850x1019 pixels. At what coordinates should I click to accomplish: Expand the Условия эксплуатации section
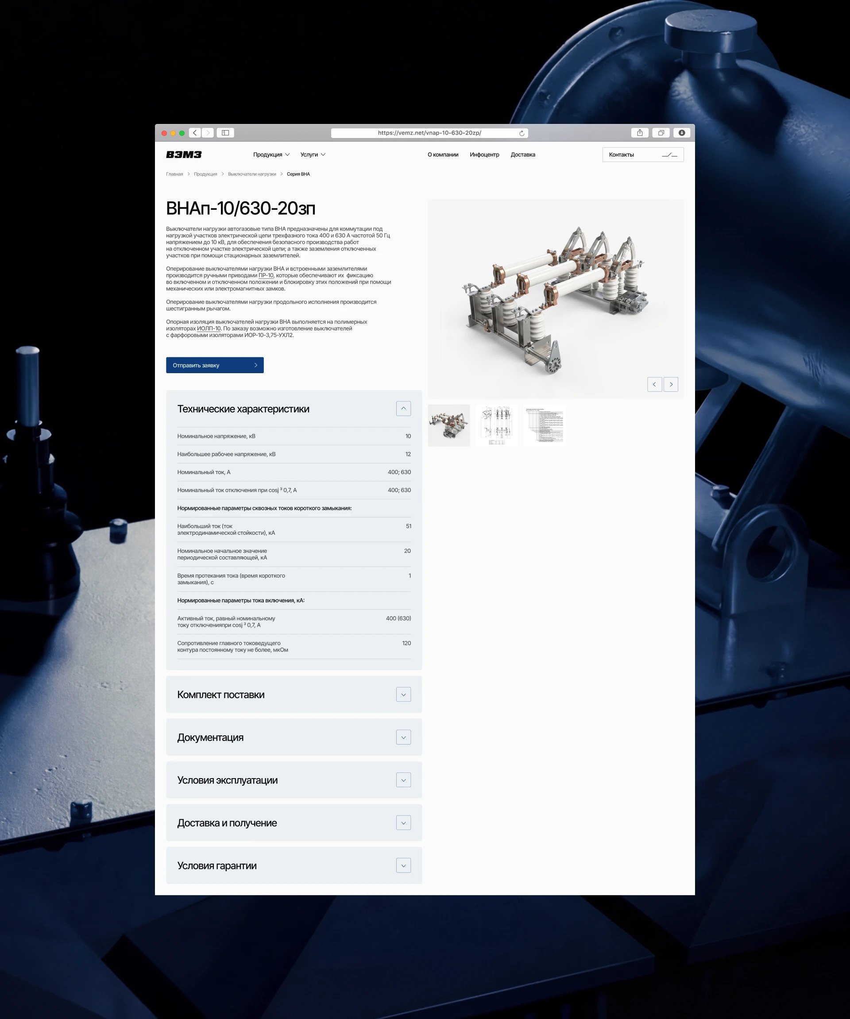pos(404,780)
